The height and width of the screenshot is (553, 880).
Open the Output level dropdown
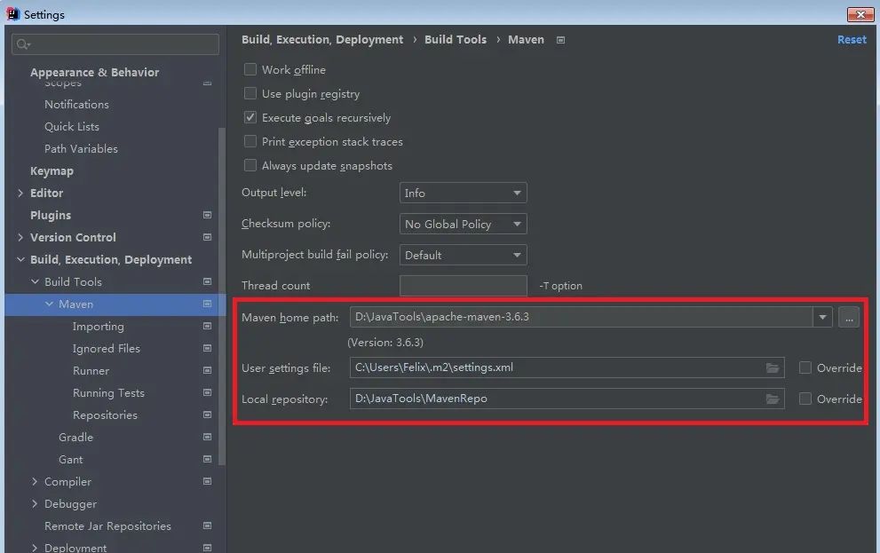point(463,193)
